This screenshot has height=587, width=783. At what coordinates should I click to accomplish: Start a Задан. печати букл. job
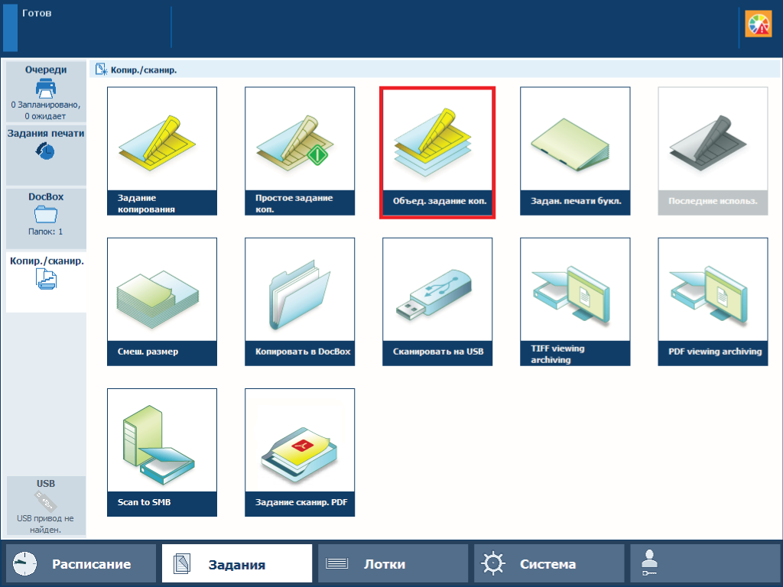(x=575, y=151)
